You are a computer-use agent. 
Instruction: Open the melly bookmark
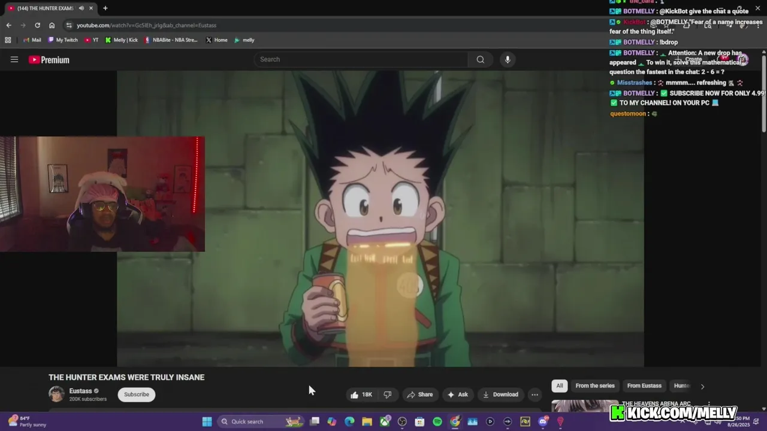click(x=244, y=40)
